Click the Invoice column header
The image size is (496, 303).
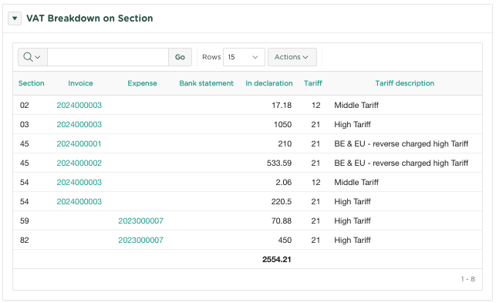pyautogui.click(x=80, y=83)
